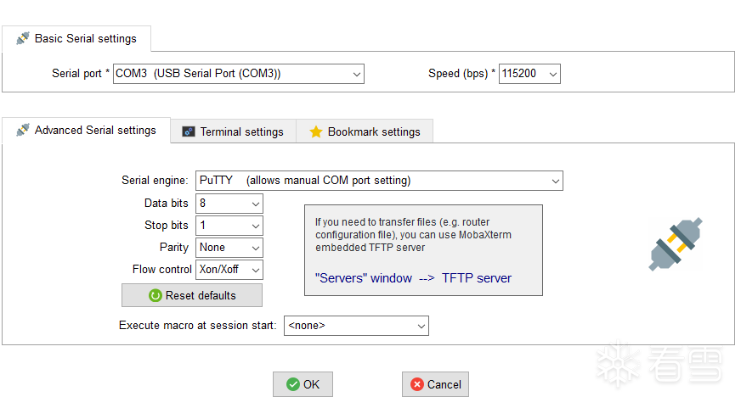Click the large serial connector plug image
This screenshot has height=408, width=741.
coord(676,244)
